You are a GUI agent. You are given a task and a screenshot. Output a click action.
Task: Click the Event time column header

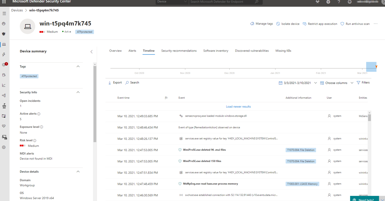point(123,98)
